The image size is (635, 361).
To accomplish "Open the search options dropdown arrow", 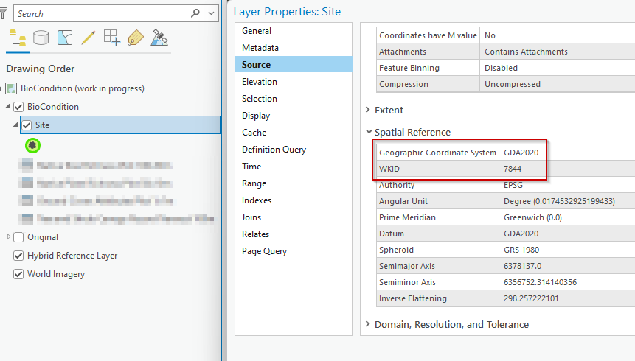I will pos(212,13).
